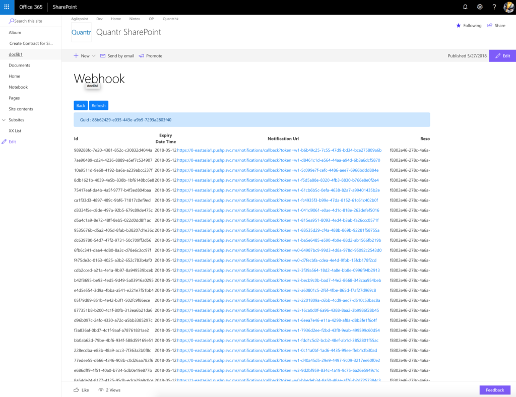Expand the New dropdown chevron
Screen dimensions: 516x397
(x=93, y=56)
